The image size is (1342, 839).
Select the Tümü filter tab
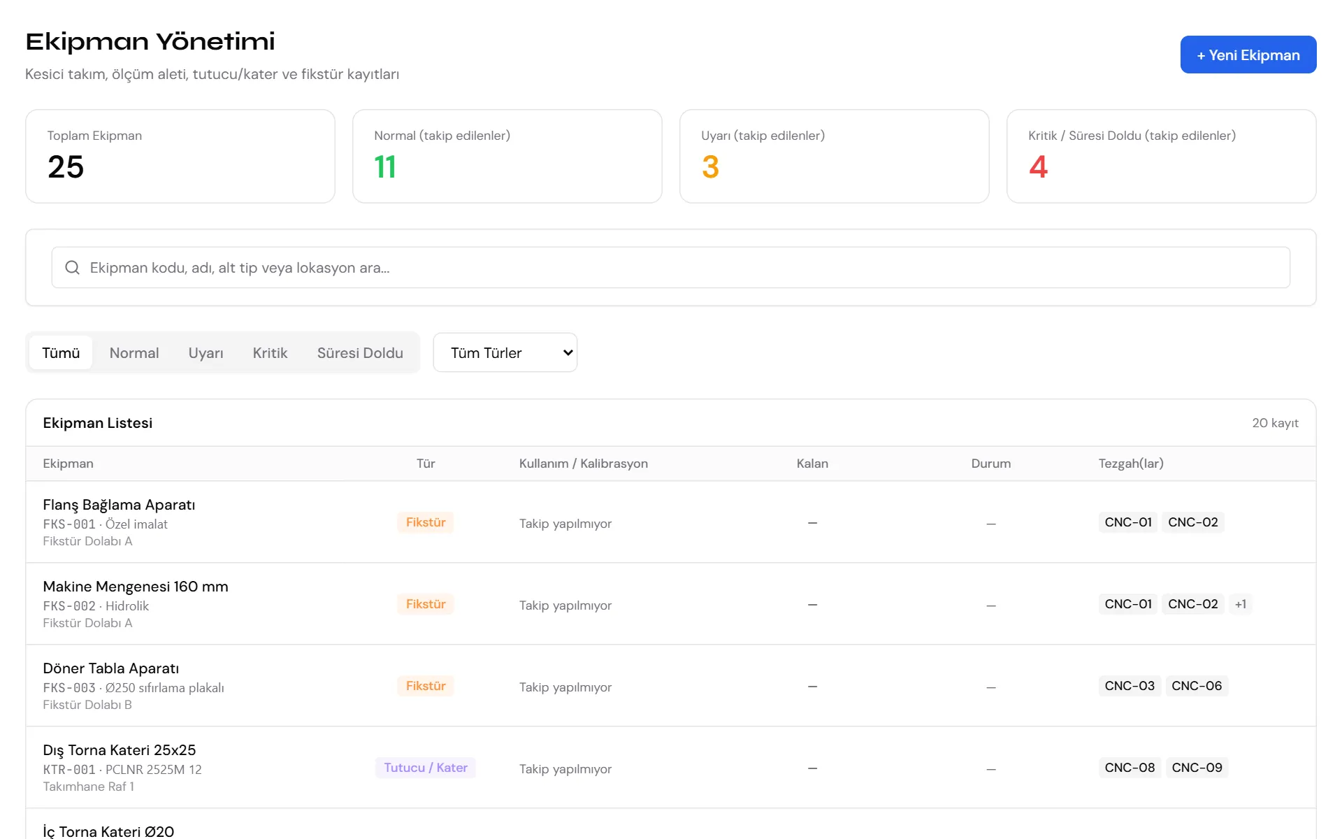tap(61, 352)
